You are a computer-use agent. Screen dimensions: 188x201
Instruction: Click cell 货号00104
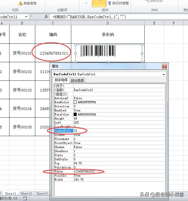(x=22, y=108)
